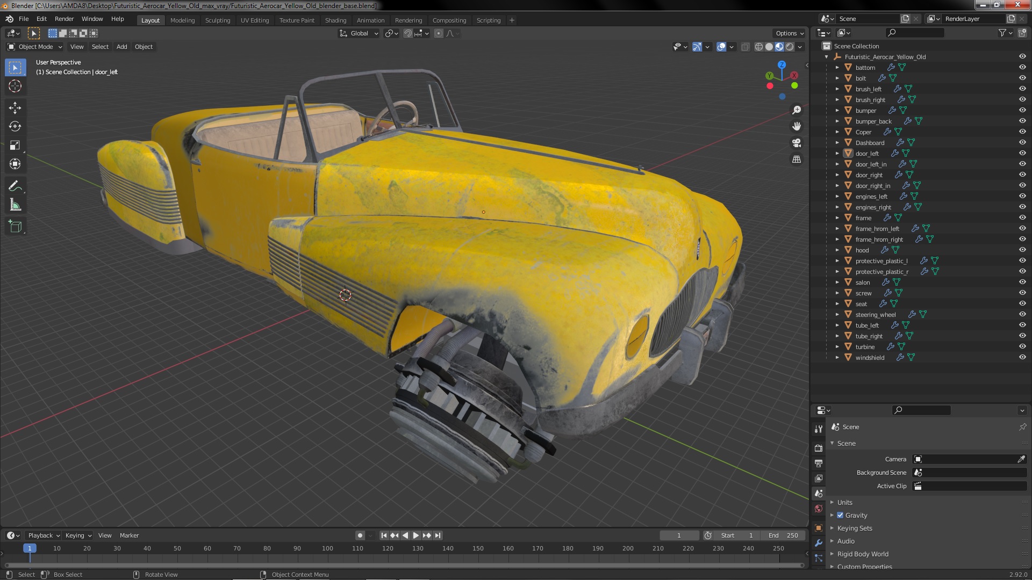This screenshot has width=1032, height=580.
Task: Hide the bumper object in viewport
Action: pos(1022,111)
